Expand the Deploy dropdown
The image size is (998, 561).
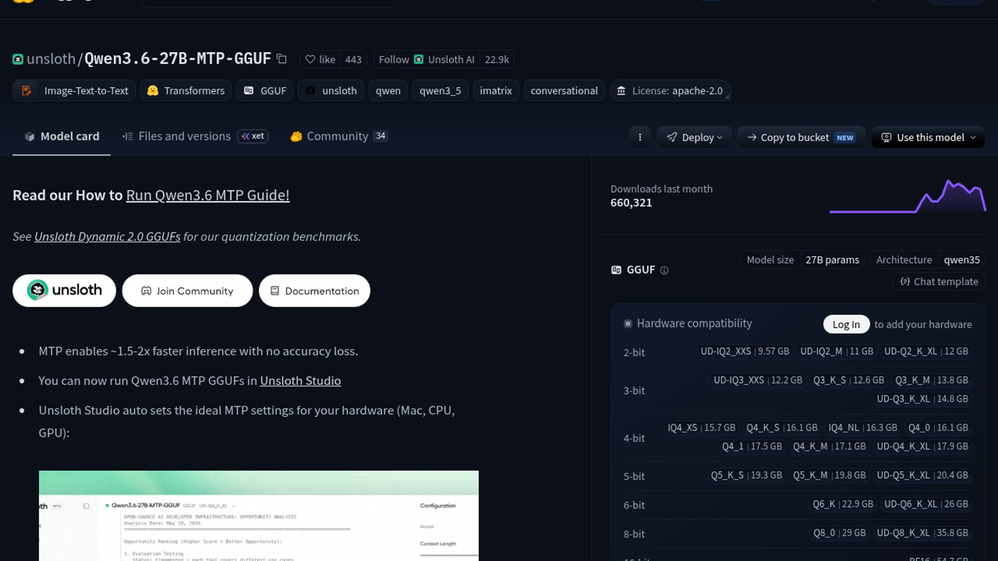click(x=694, y=137)
